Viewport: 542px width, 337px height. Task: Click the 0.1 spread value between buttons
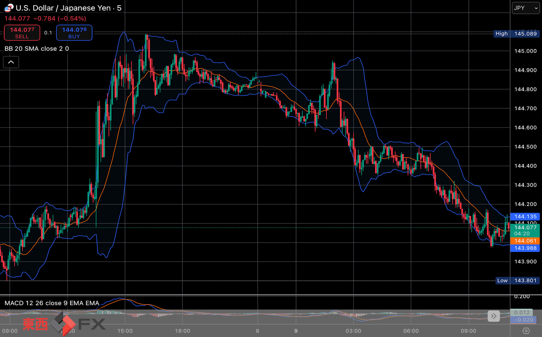(x=48, y=33)
